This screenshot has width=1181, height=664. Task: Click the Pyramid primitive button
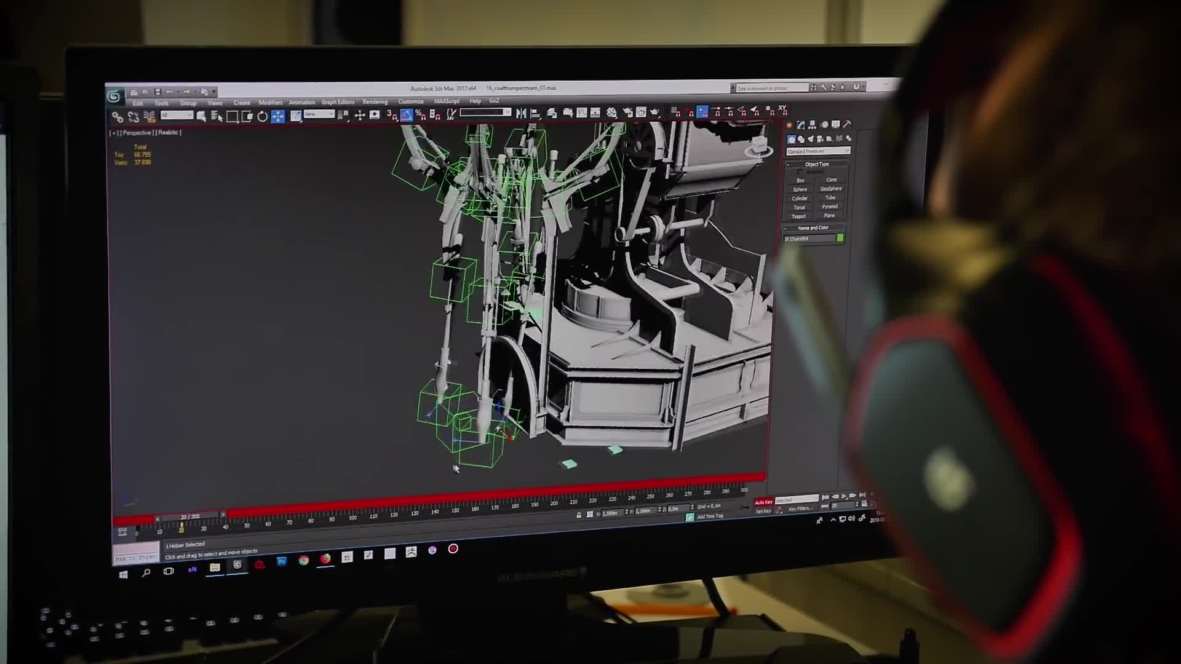click(830, 207)
